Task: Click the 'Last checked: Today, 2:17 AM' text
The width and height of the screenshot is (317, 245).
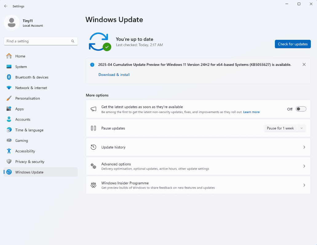Action: click(139, 45)
